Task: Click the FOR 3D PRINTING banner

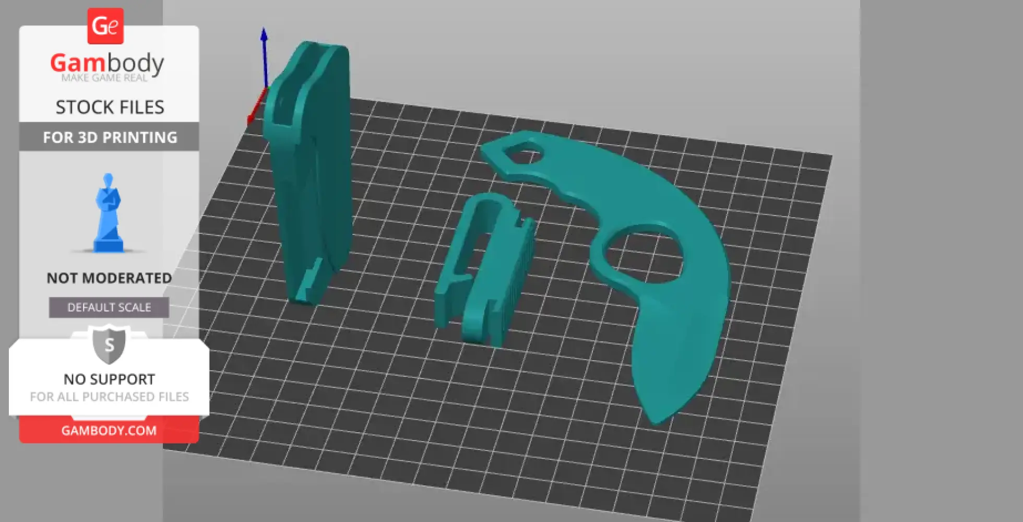Action: [x=110, y=137]
